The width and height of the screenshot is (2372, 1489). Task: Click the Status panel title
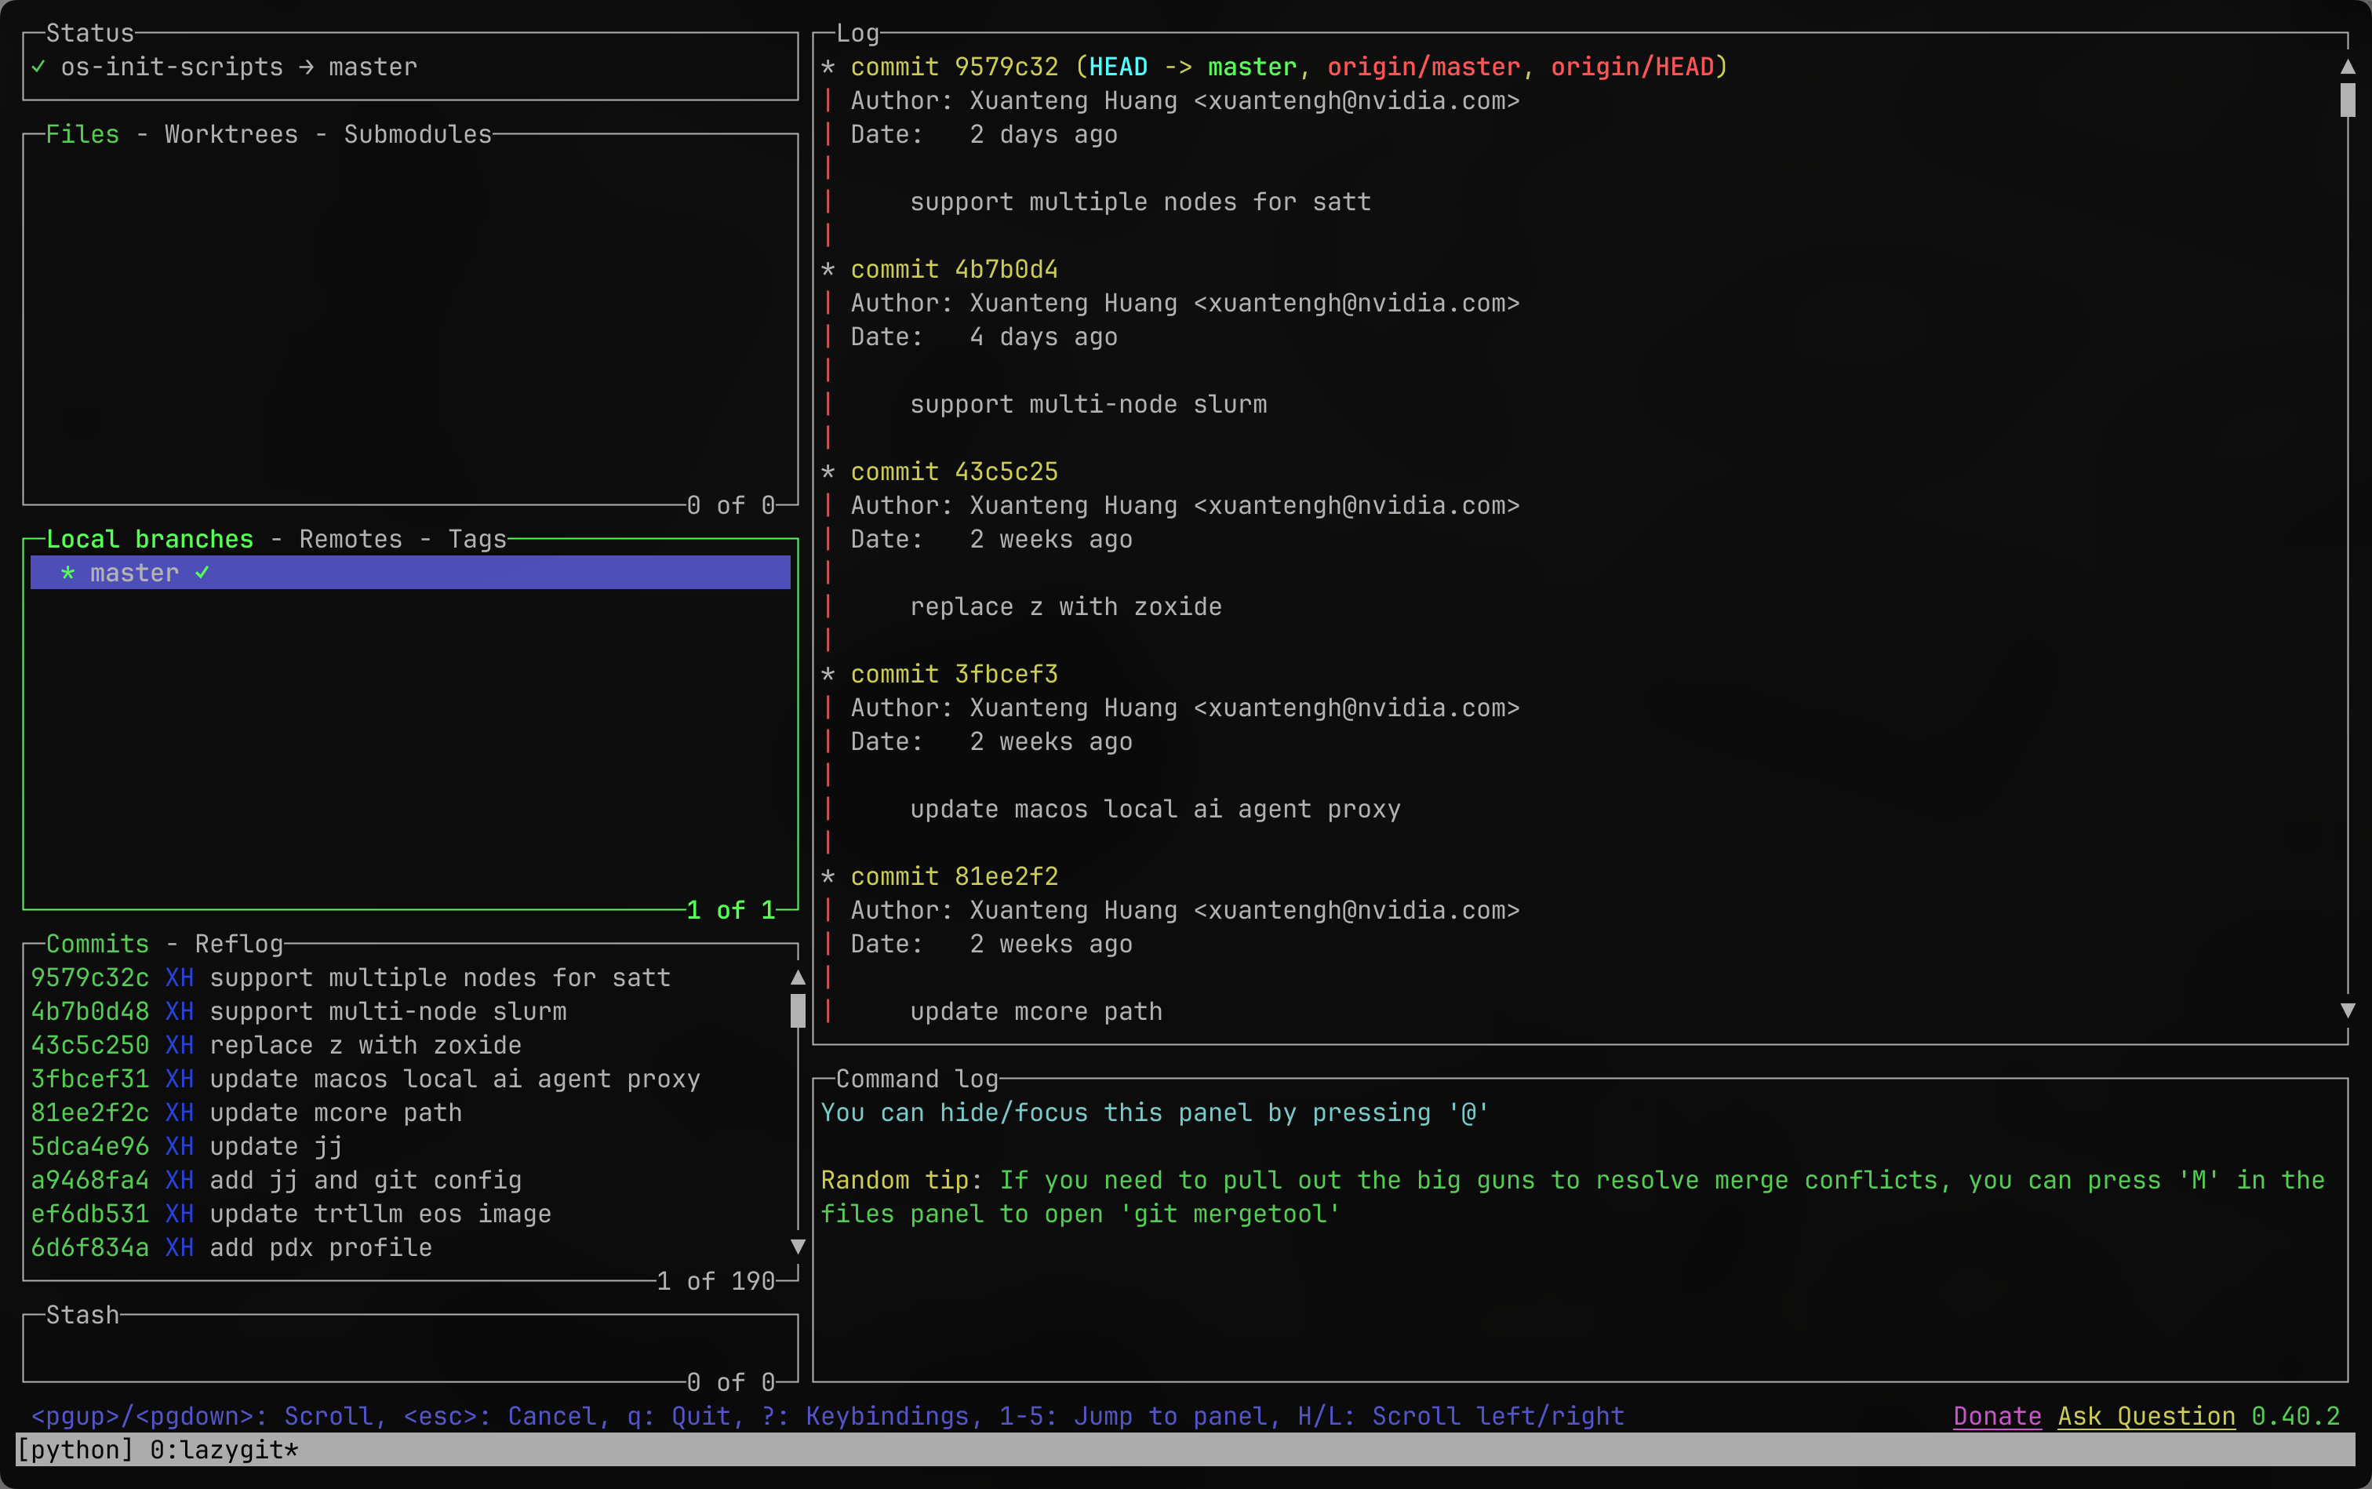point(89,32)
